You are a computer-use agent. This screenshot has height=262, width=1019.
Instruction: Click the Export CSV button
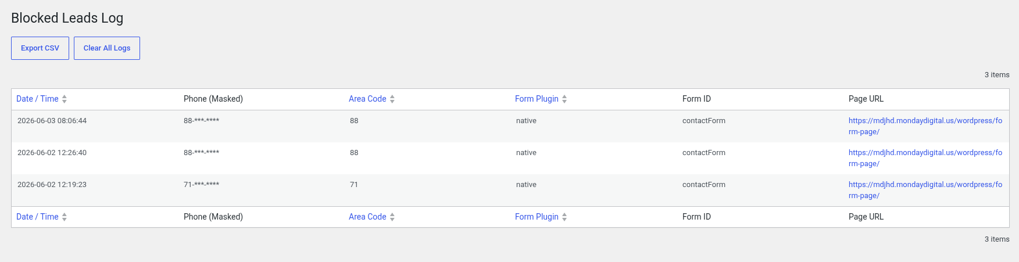pyautogui.click(x=40, y=48)
